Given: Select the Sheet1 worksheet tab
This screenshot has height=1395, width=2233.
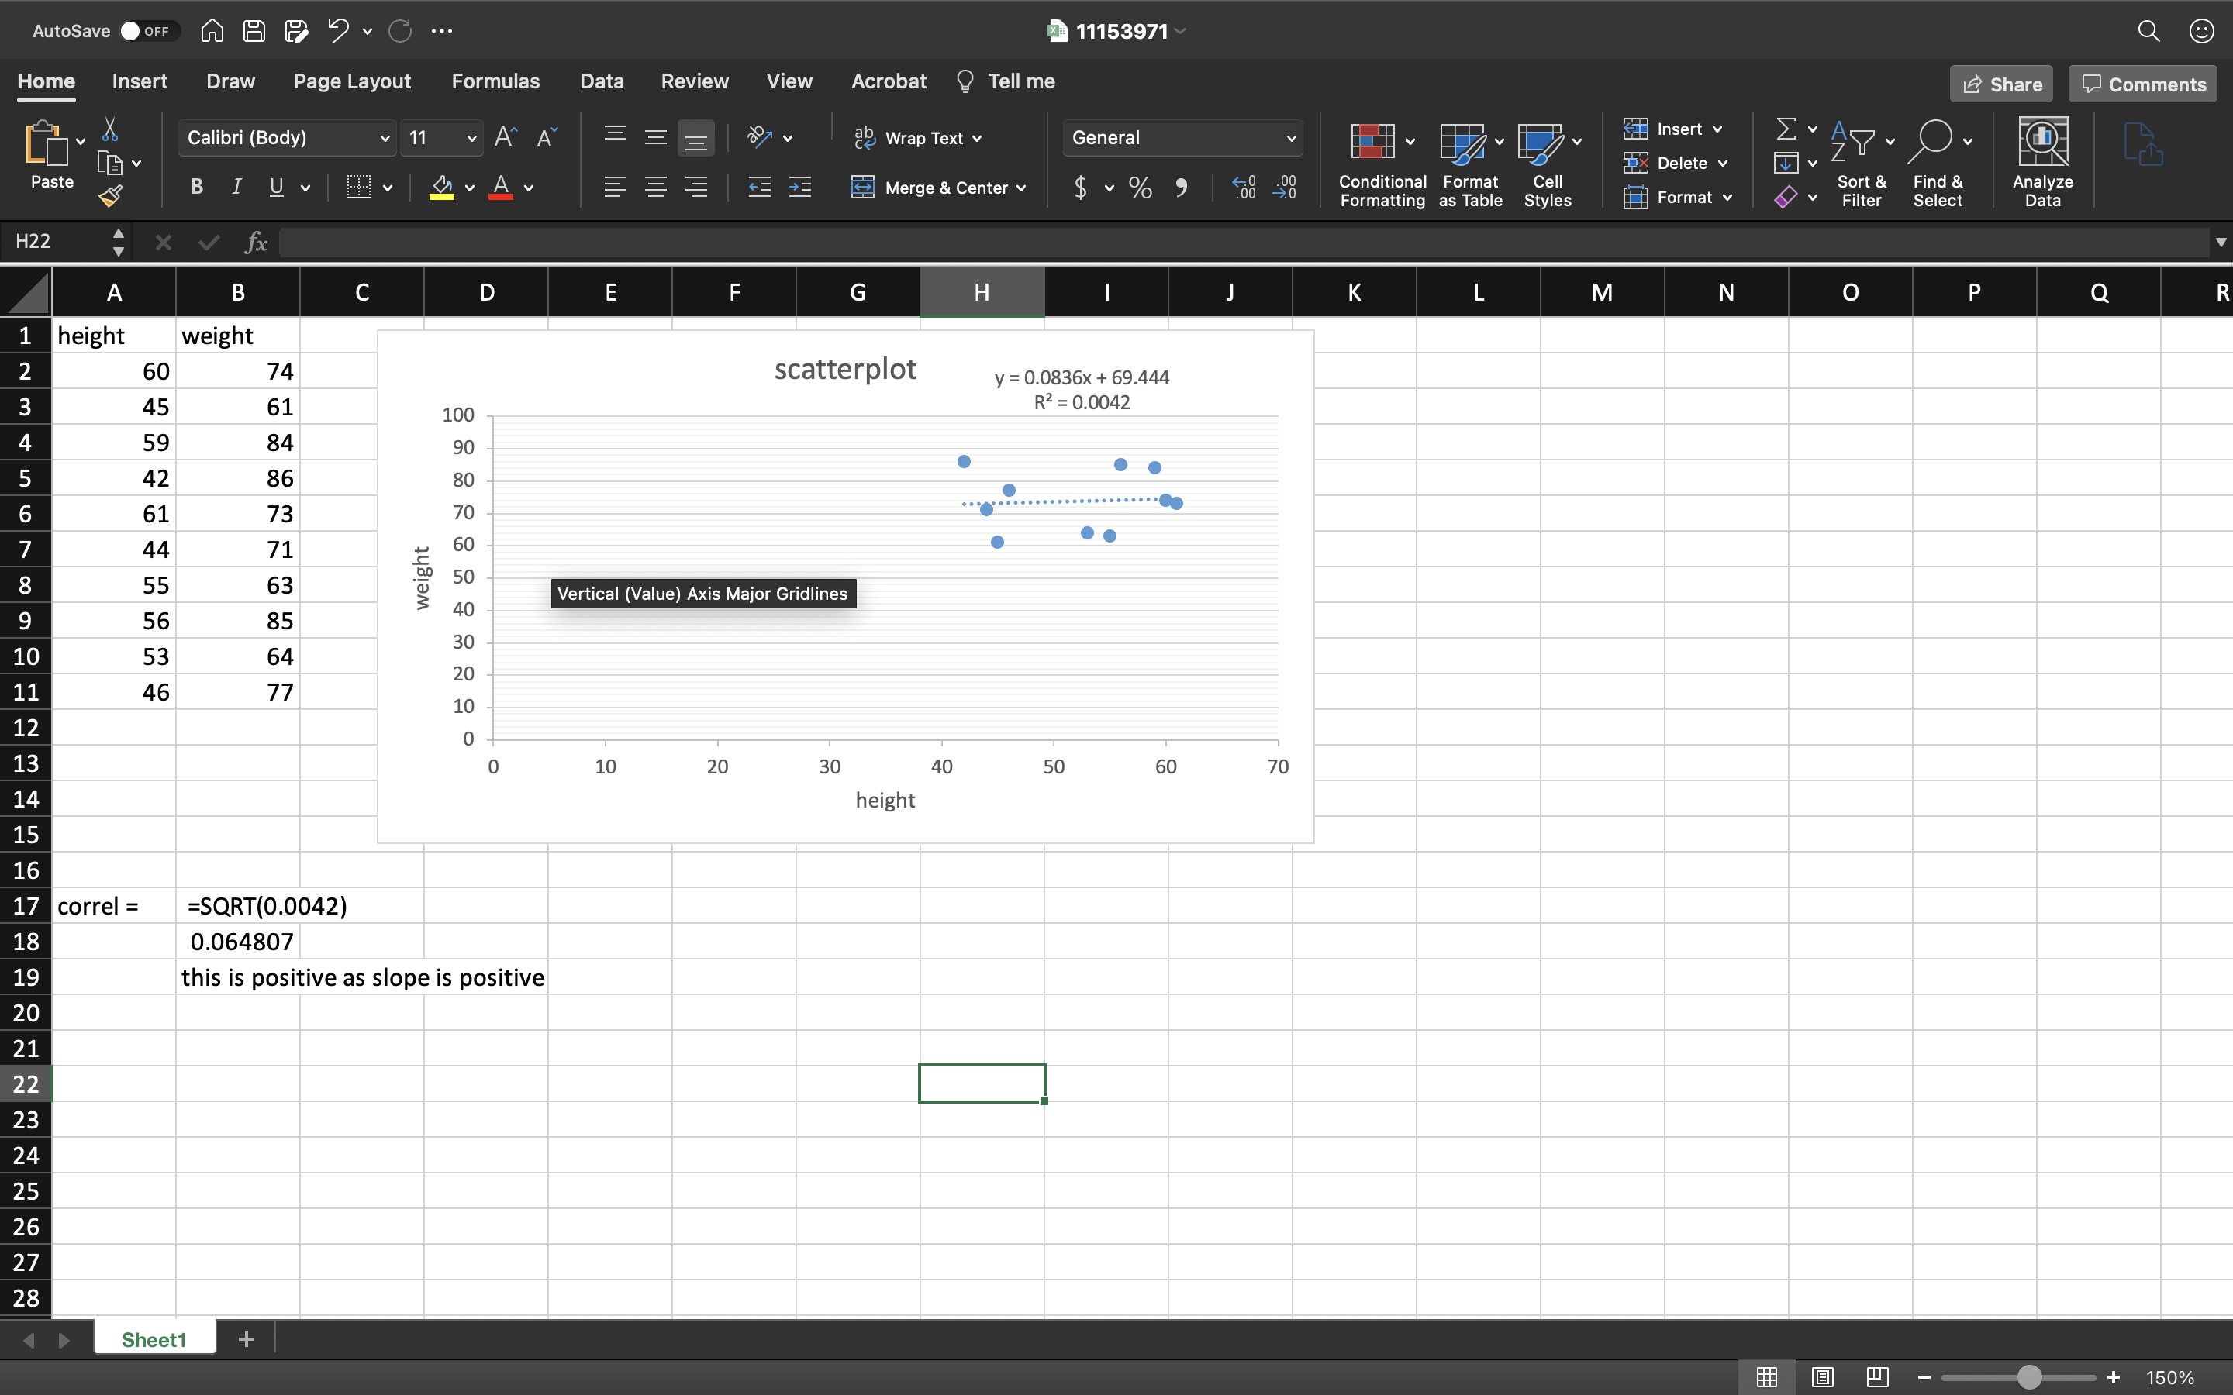Looking at the screenshot, I should click(x=154, y=1338).
